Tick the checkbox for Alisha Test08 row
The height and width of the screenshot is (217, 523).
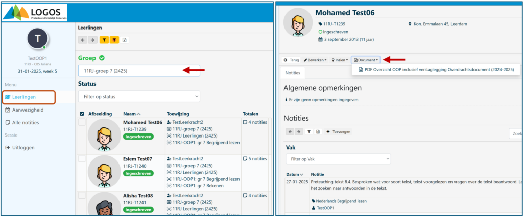[x=82, y=196]
